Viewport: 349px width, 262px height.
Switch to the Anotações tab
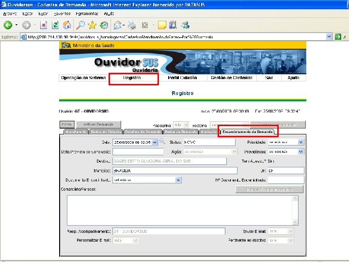[x=209, y=132]
